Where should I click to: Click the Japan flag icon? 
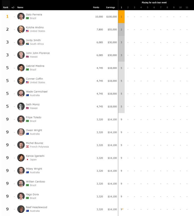pyautogui.click(x=27, y=159)
